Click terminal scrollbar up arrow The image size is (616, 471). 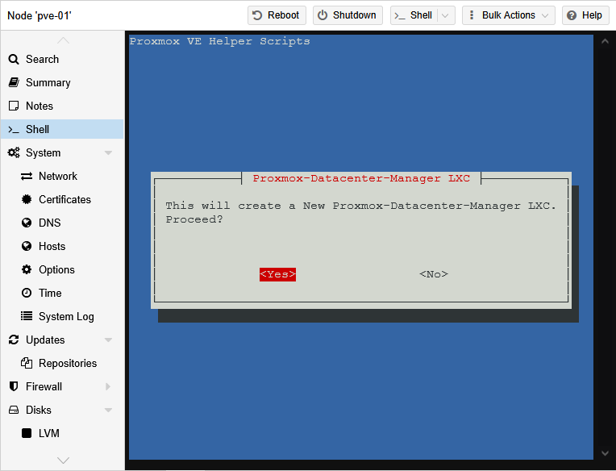click(x=605, y=41)
